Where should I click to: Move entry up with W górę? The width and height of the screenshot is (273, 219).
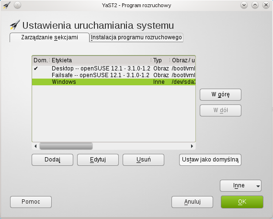point(220,94)
